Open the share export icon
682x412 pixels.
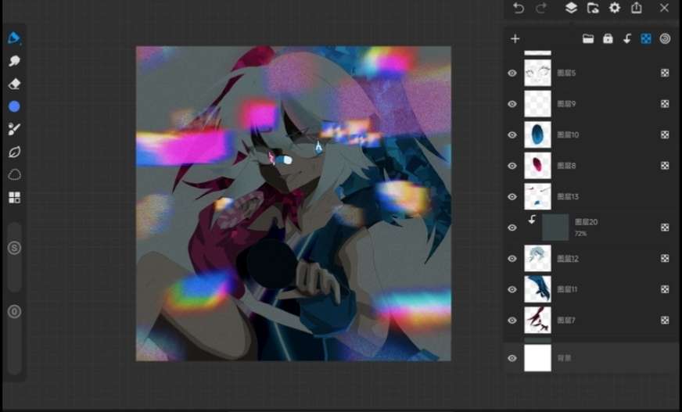click(x=637, y=8)
